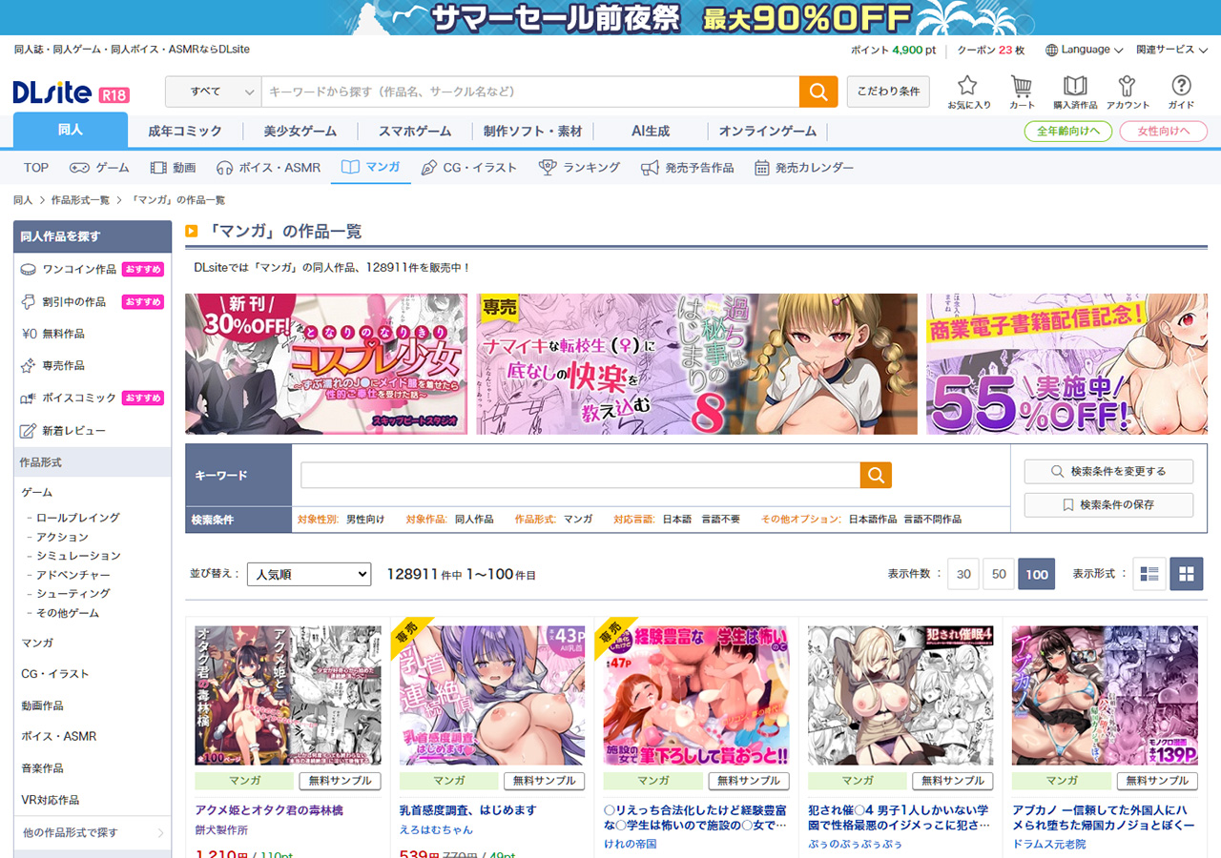Open the 人気順 sort order dropdown
Image resolution: width=1221 pixels, height=858 pixels.
click(x=308, y=574)
